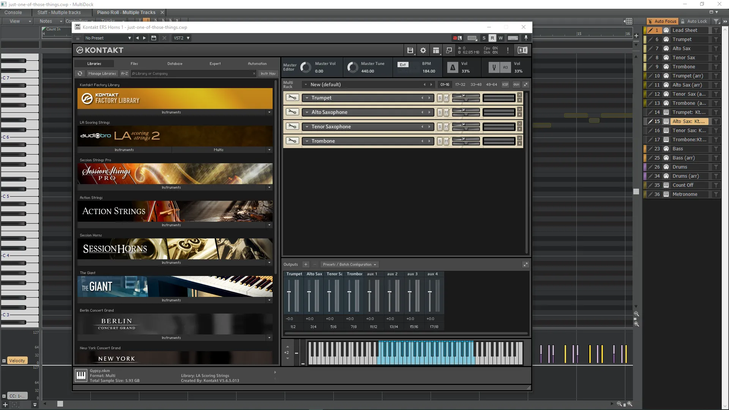
Task: Click the save icon in Kontakt header
Action: [410, 50]
